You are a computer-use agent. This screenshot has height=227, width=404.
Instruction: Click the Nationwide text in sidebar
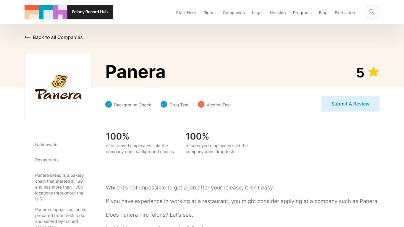46,145
